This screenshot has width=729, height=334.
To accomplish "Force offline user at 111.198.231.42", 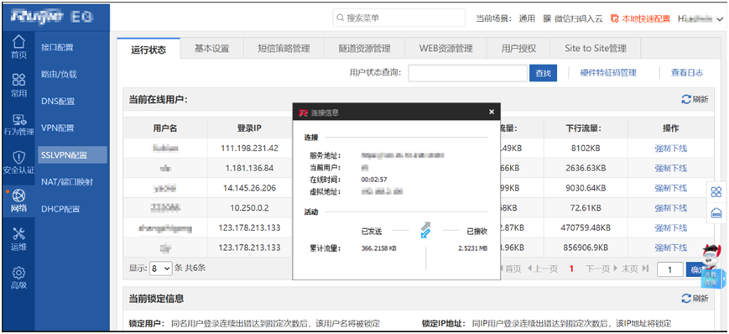I will coord(671,149).
